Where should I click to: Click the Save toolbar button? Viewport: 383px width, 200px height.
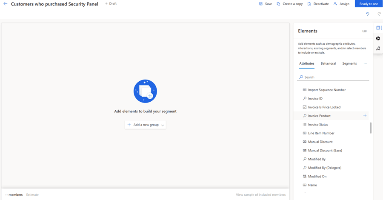tap(265, 4)
